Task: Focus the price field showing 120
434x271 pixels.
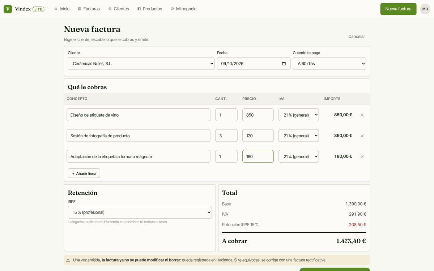Action: click(258, 136)
